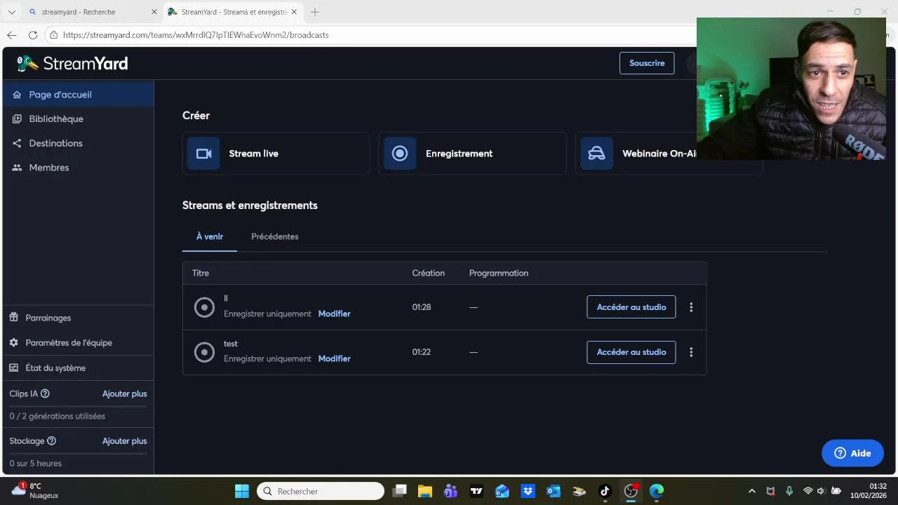This screenshot has width=898, height=505.
Task: Open the three-dot menu for 'test' row
Action: (691, 352)
